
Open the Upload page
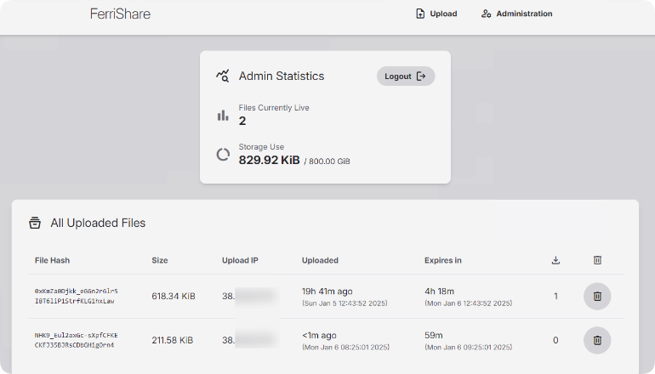(436, 14)
